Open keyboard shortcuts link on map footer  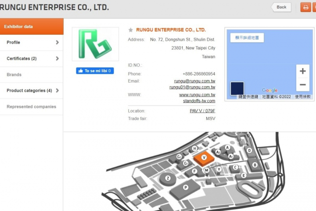click(248, 97)
